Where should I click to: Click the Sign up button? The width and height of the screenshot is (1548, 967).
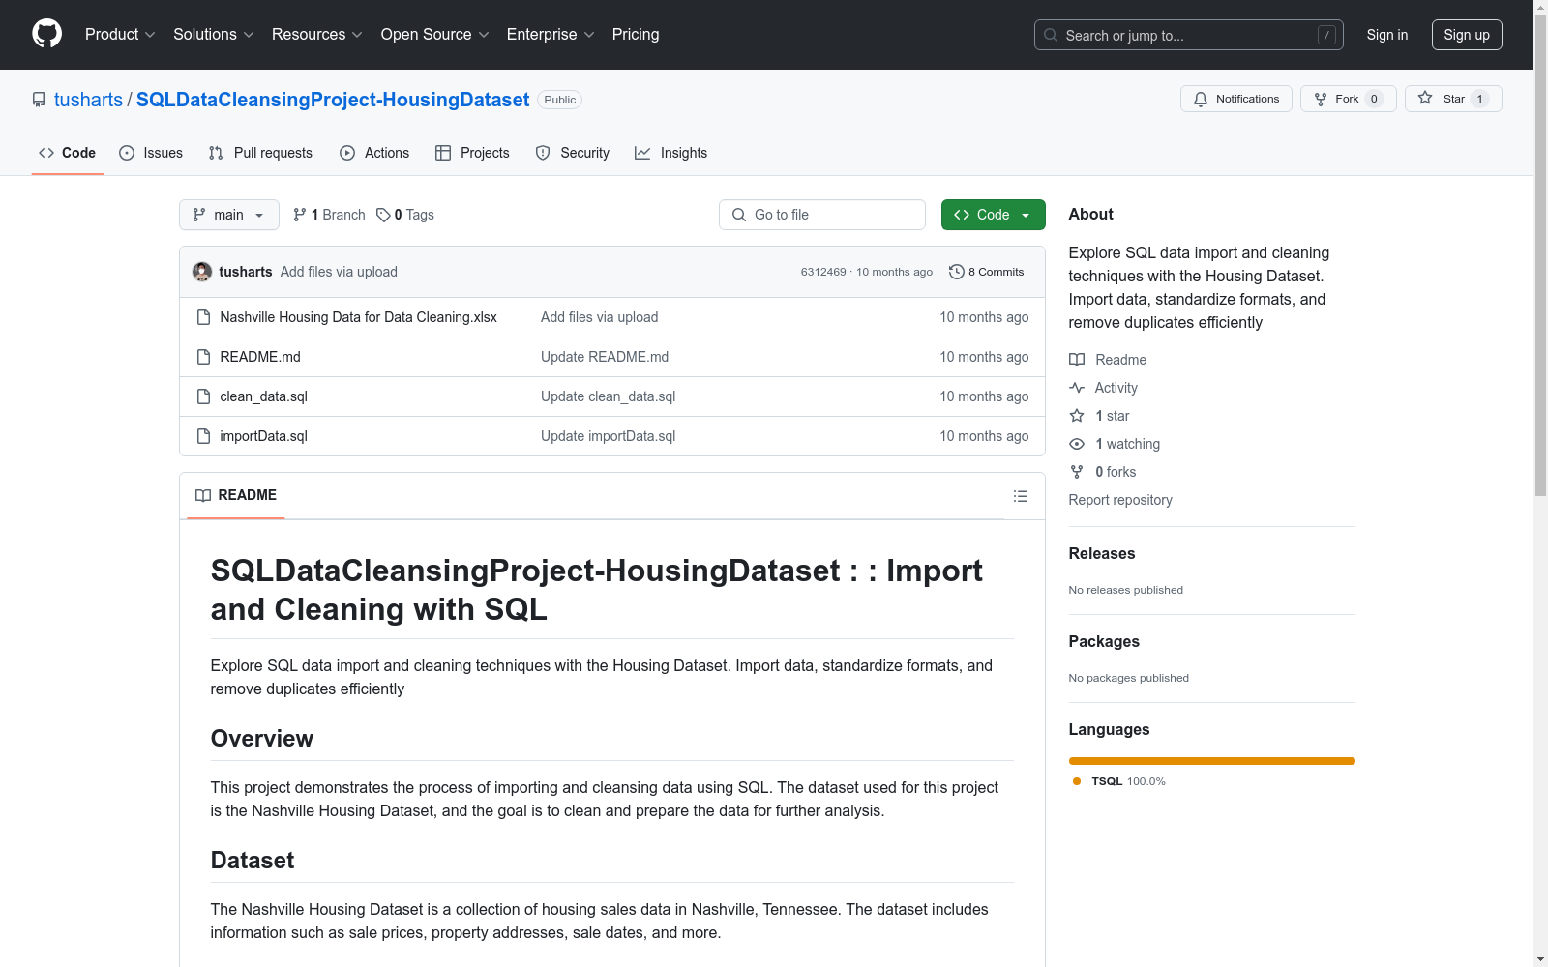1467,35
